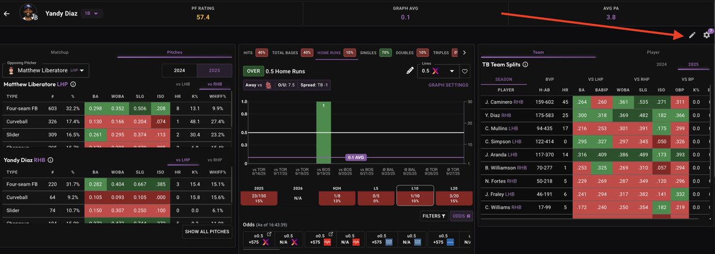Image resolution: width=715 pixels, height=254 pixels.
Task: Click info icon next to TB Team Splits
Action: click(525, 64)
